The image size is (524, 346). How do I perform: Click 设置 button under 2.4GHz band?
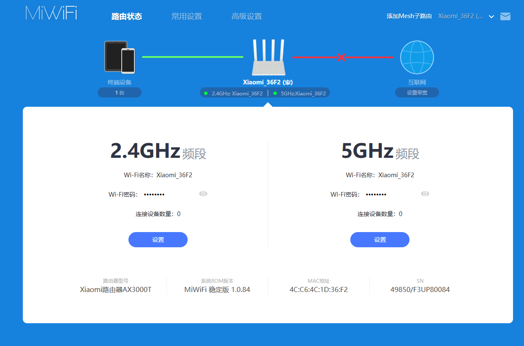tap(158, 240)
